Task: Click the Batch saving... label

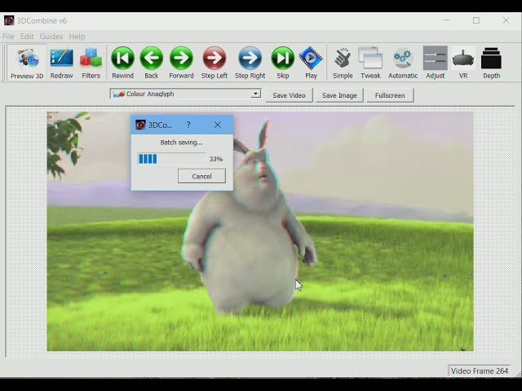Action: [x=181, y=143]
